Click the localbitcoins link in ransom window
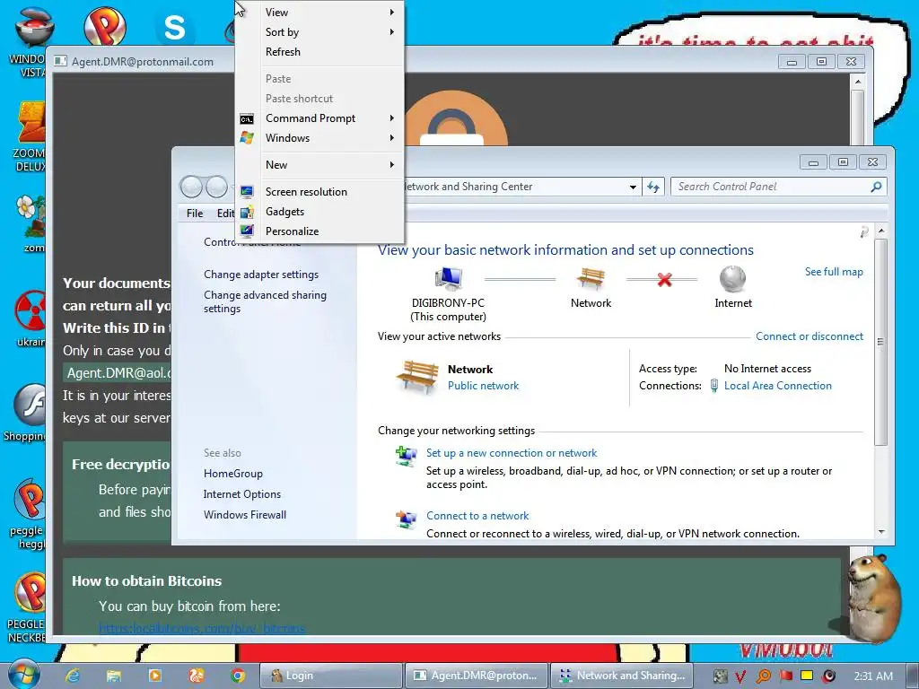 point(202,628)
